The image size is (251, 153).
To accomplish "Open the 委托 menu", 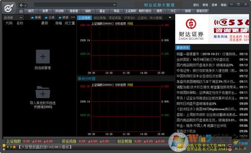I will [196, 5].
